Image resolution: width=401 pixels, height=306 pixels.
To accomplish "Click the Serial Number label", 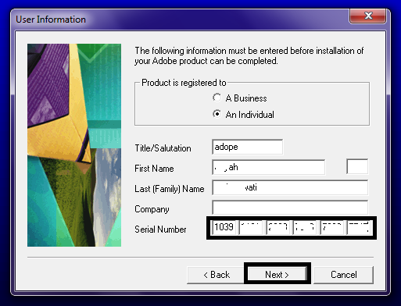I will (x=160, y=229).
